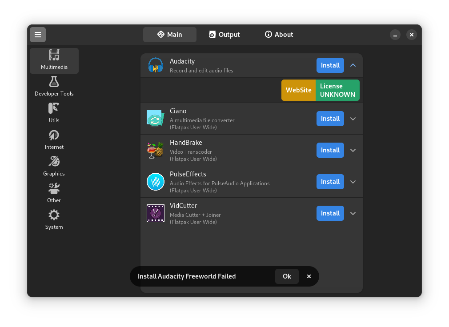Viewport: 449px width, 327px height.
Task: Select the Other category
Action: pyautogui.click(x=54, y=193)
